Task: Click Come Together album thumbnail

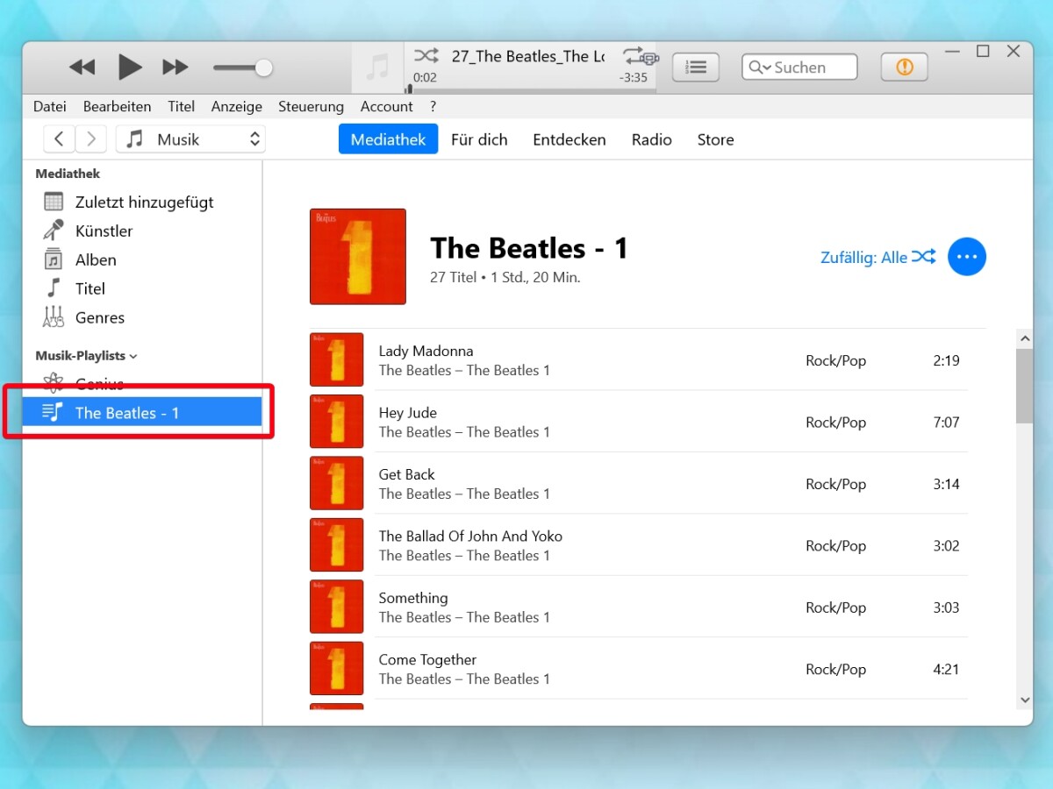Action: (x=336, y=669)
